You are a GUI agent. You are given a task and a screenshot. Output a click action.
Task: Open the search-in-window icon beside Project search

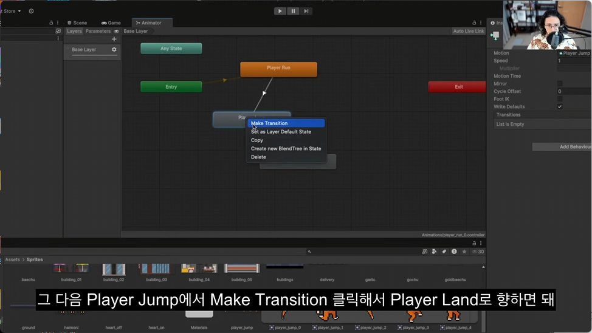[425, 252]
